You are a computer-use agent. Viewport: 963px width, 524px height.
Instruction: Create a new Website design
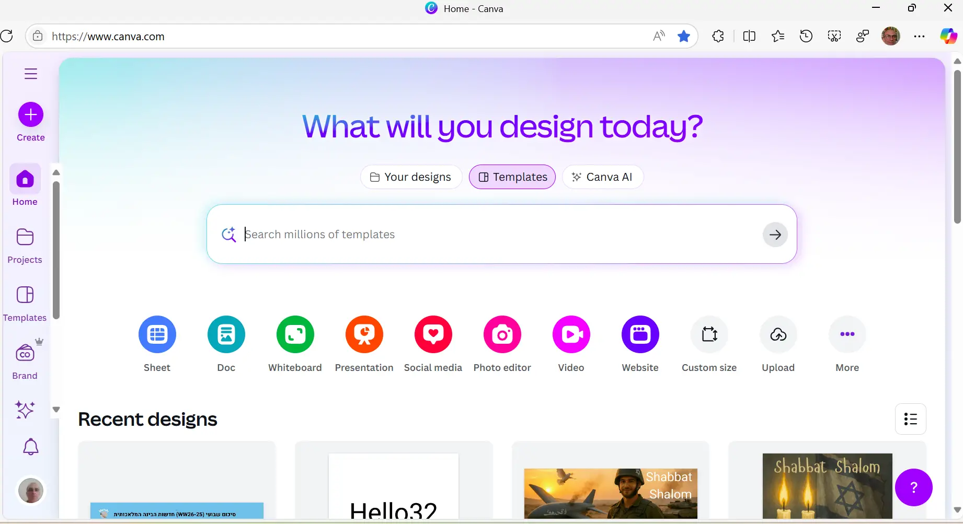[x=640, y=334]
